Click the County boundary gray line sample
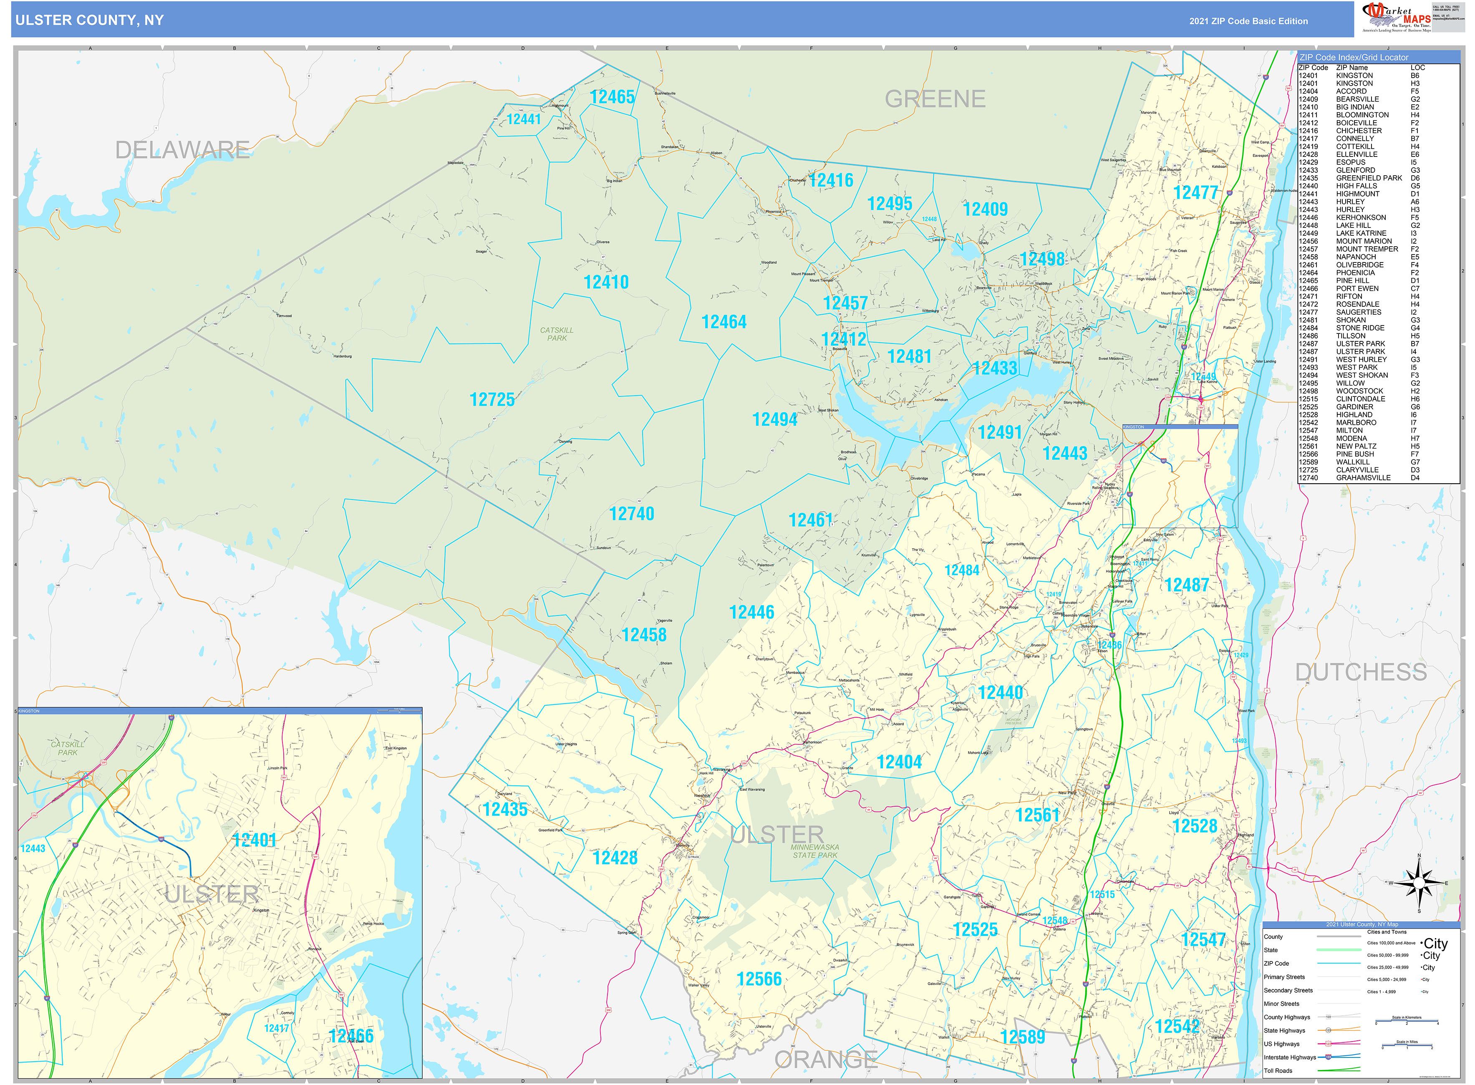This screenshot has width=1475, height=1085. tap(1340, 936)
